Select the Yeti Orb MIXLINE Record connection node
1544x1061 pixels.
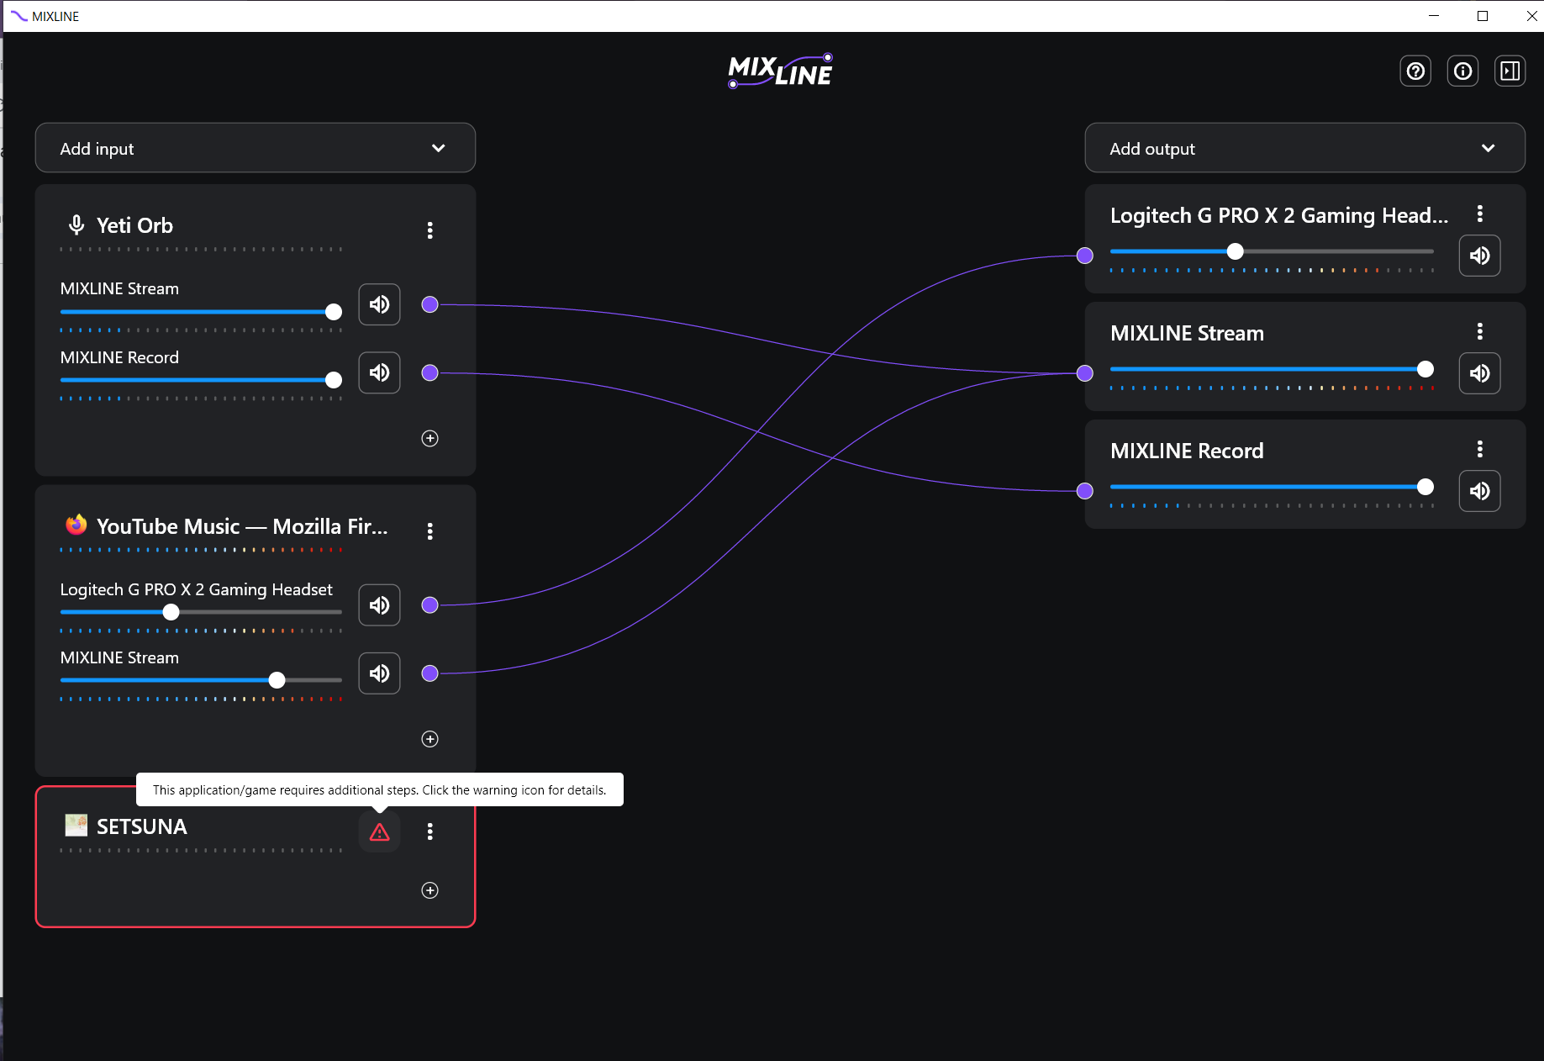click(x=429, y=372)
